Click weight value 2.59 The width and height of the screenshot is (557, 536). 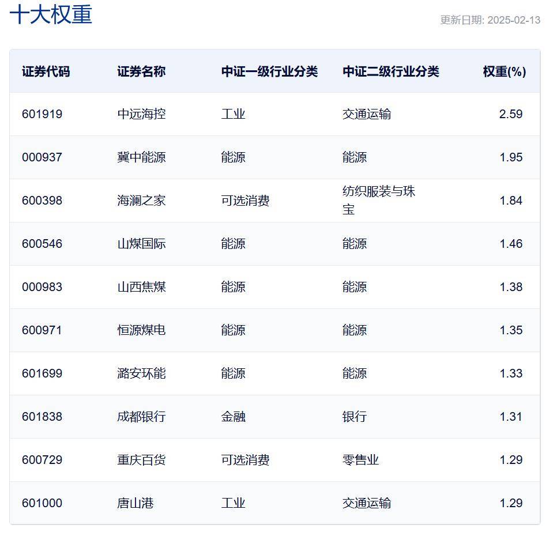coord(511,114)
